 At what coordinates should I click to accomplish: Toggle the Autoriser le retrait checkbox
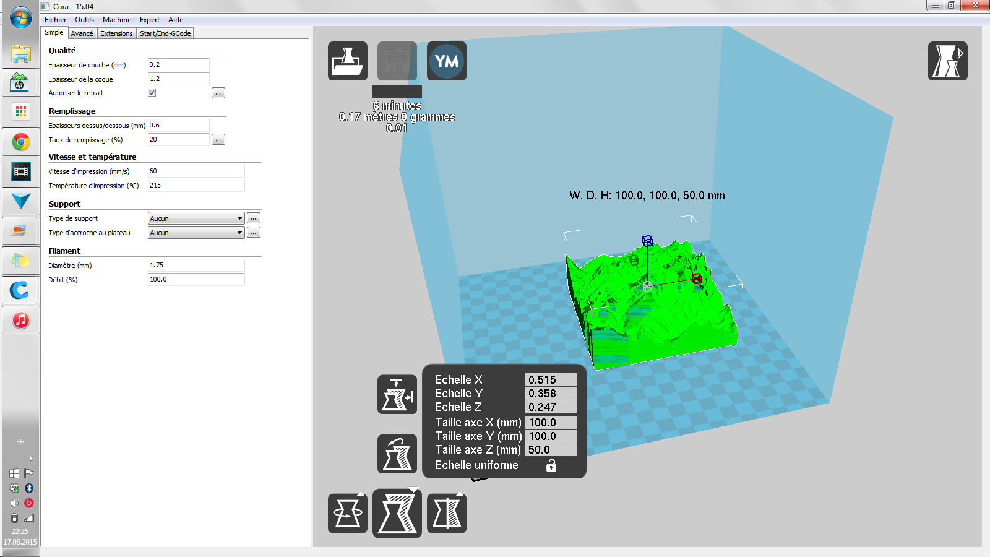(152, 93)
